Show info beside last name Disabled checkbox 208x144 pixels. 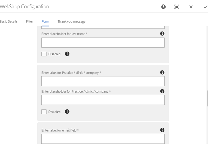67,54
